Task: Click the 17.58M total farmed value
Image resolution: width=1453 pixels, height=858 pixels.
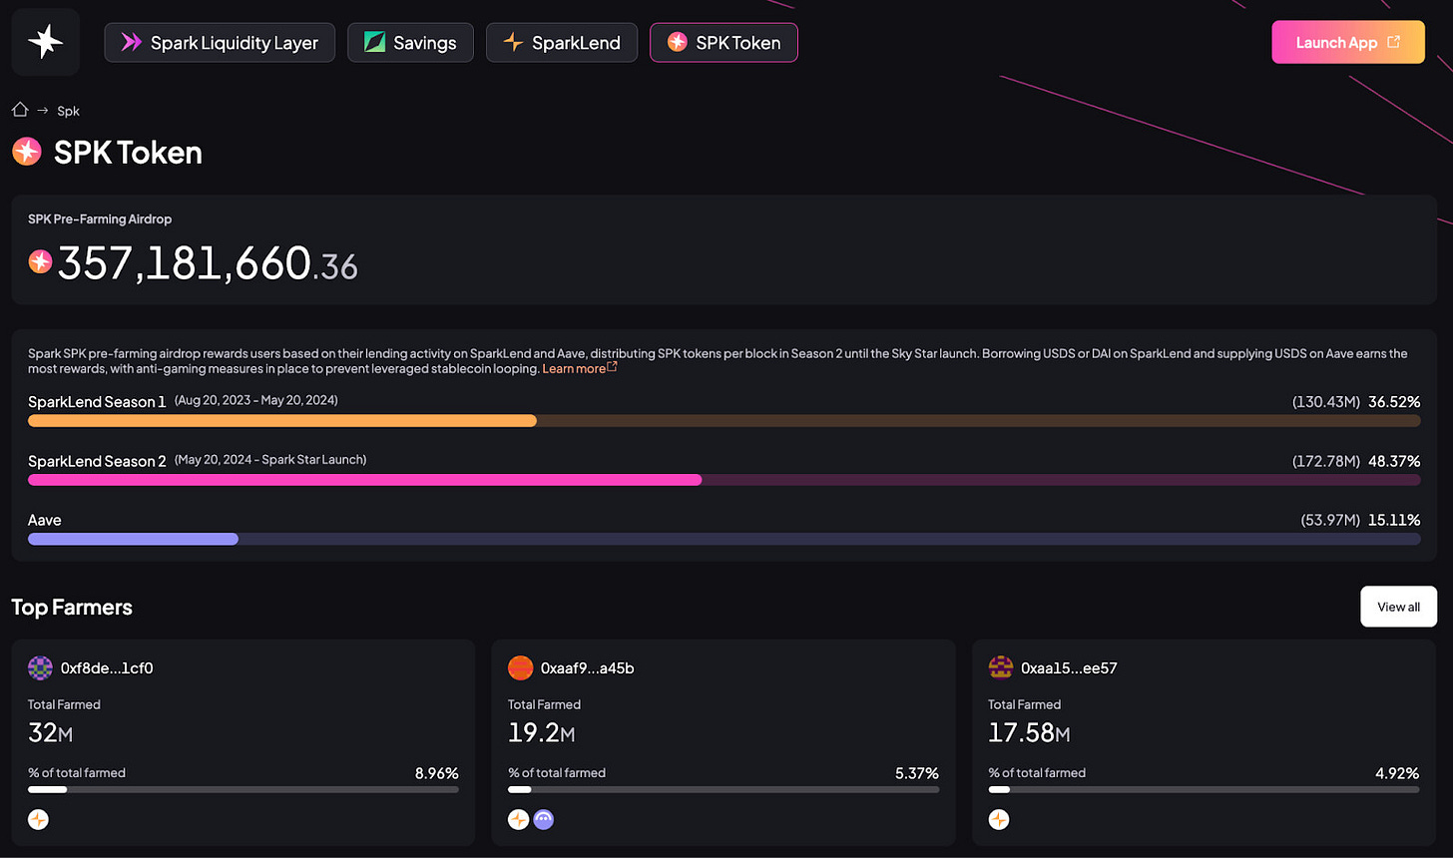Action: [1029, 733]
